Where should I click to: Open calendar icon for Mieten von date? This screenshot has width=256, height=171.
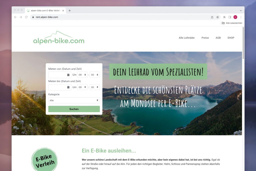(68, 75)
